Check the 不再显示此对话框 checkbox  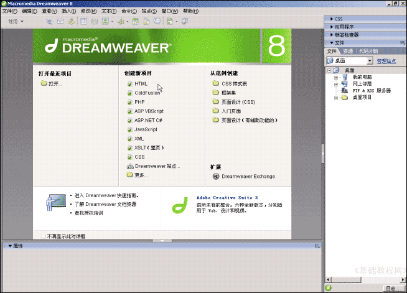(x=43, y=236)
